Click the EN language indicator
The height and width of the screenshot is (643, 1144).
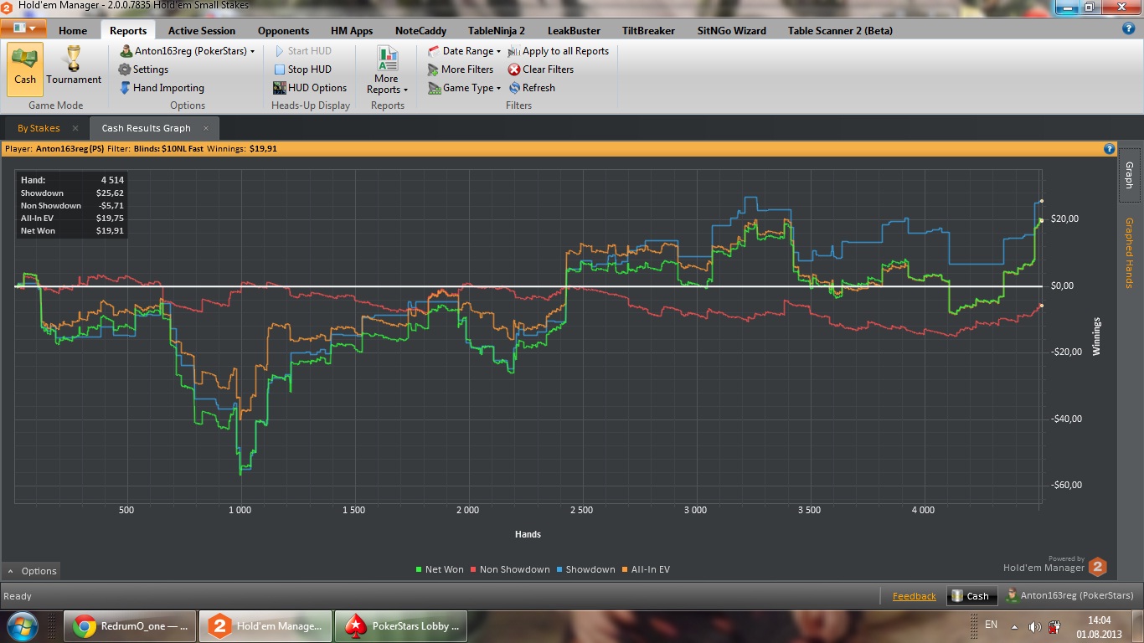[991, 625]
